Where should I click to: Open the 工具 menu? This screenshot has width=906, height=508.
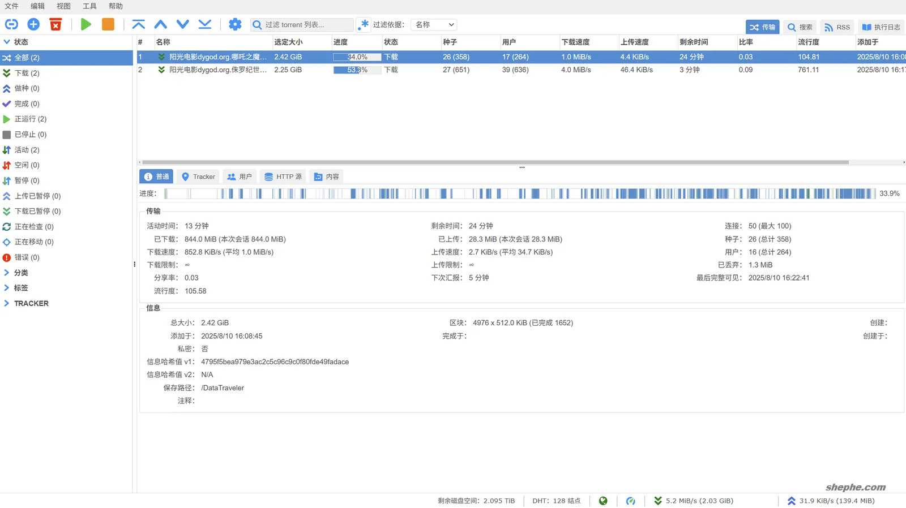click(89, 6)
